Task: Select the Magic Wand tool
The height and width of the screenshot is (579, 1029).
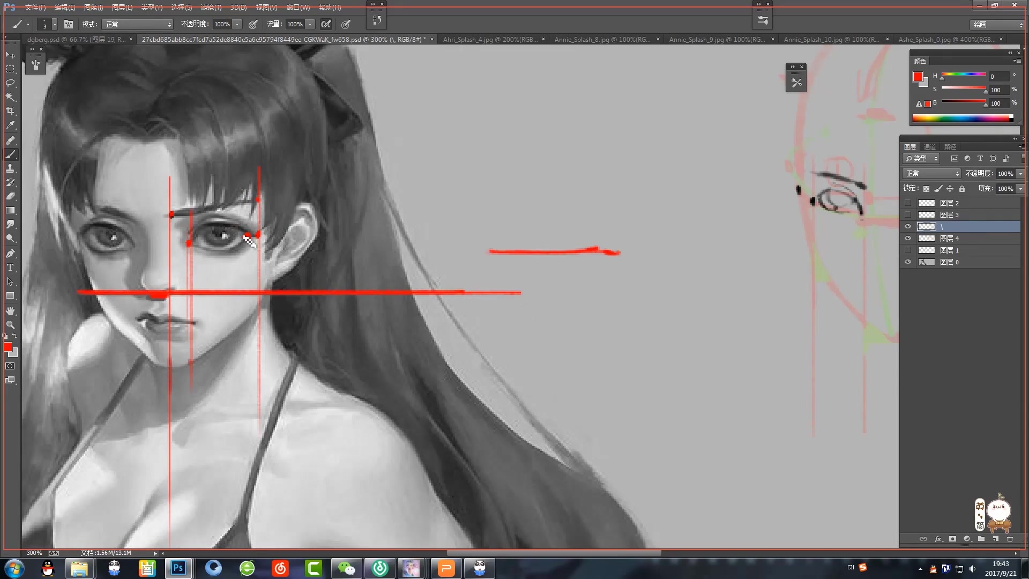Action: (x=10, y=97)
